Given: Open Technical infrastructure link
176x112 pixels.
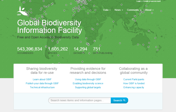Looking at the screenshot, I should point(42,87).
